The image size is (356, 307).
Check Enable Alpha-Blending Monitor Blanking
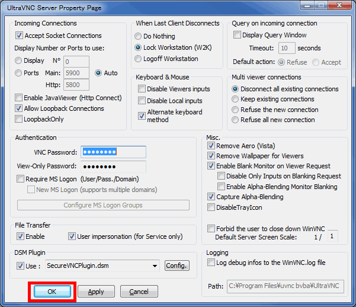(221, 187)
